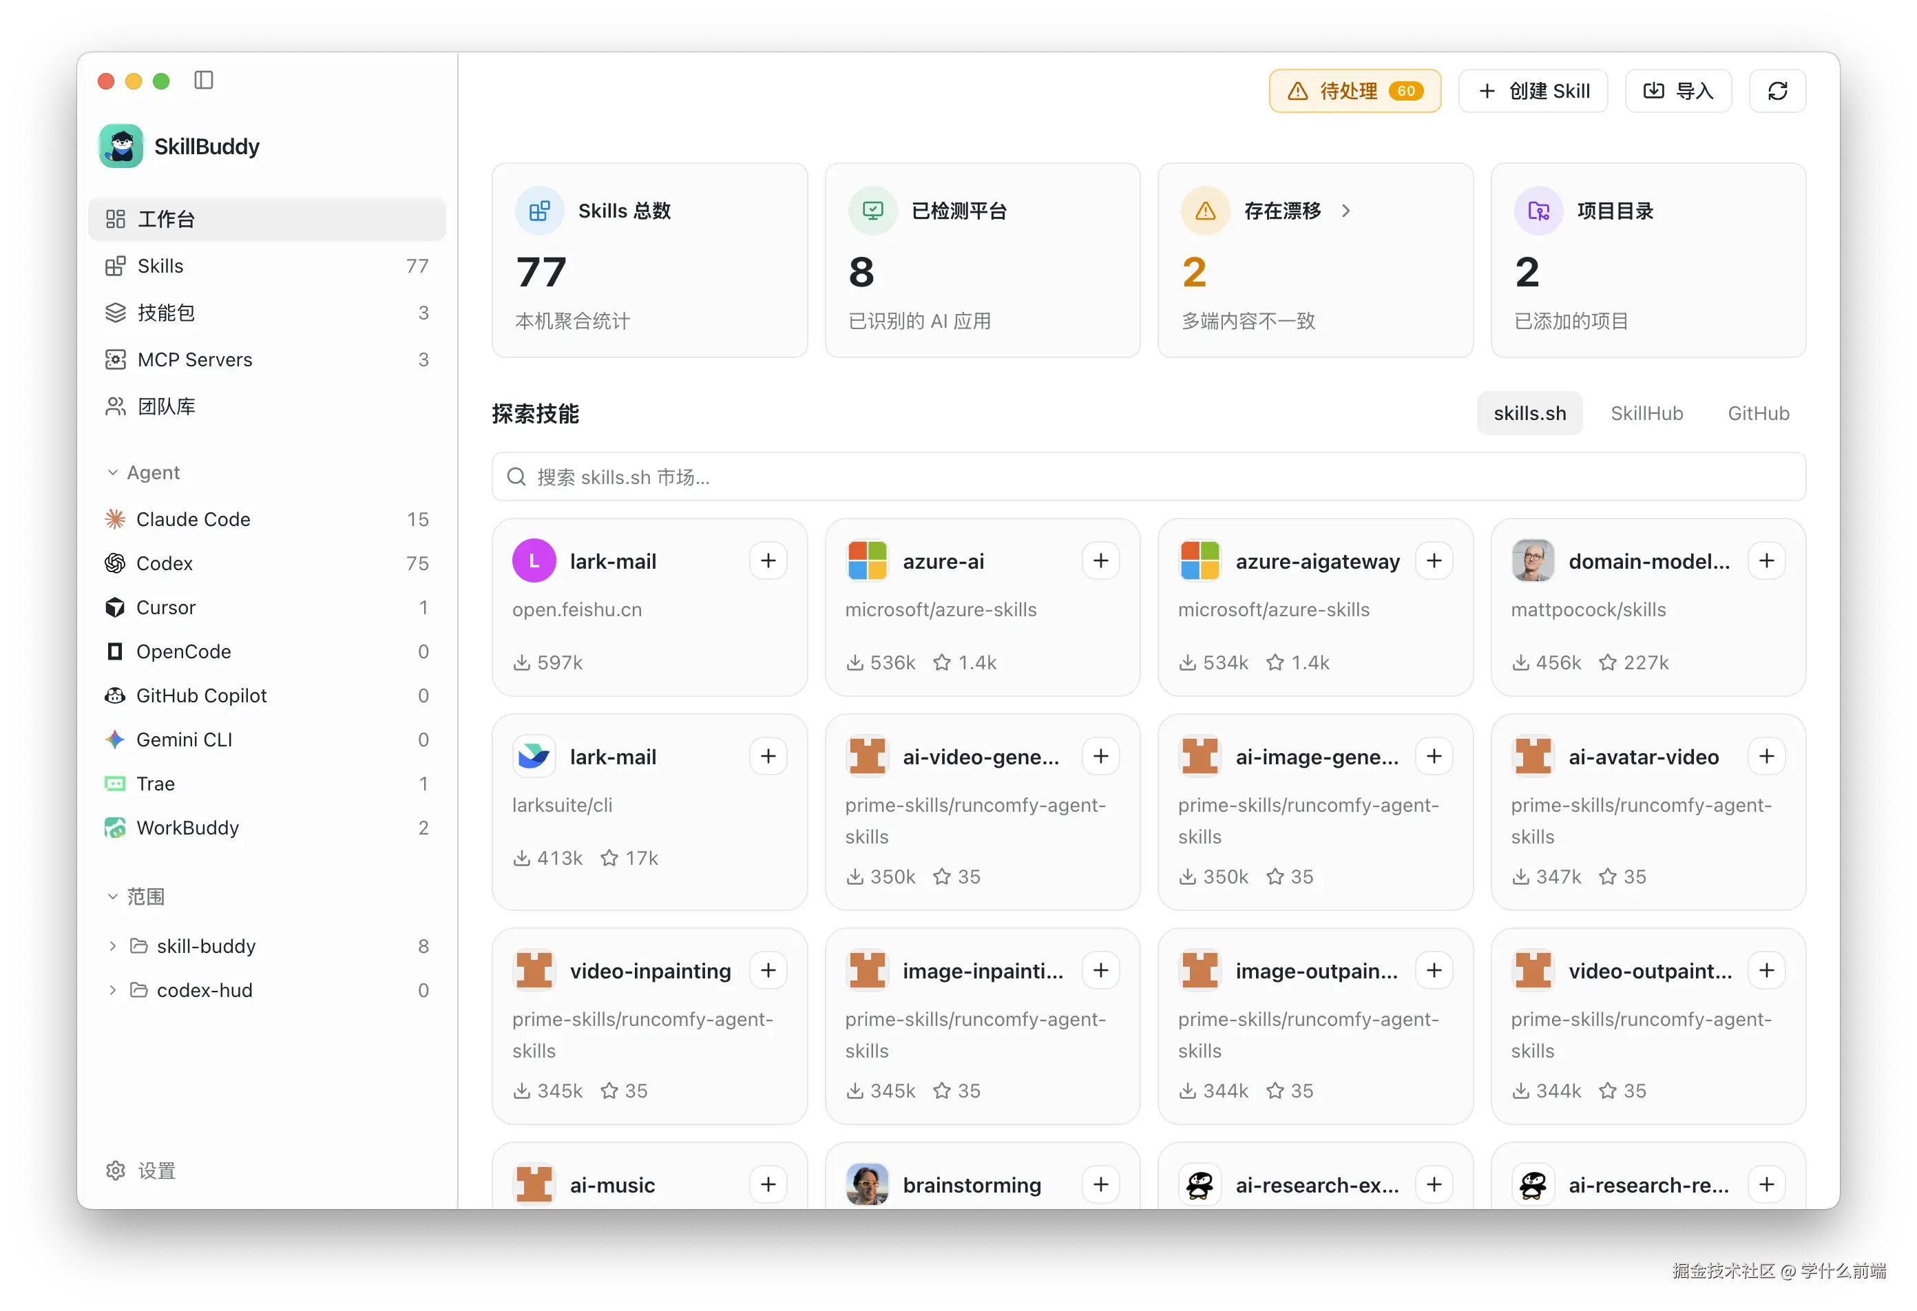The image size is (1917, 1311).
Task: Add the ai-image-gene skill
Action: click(1434, 757)
